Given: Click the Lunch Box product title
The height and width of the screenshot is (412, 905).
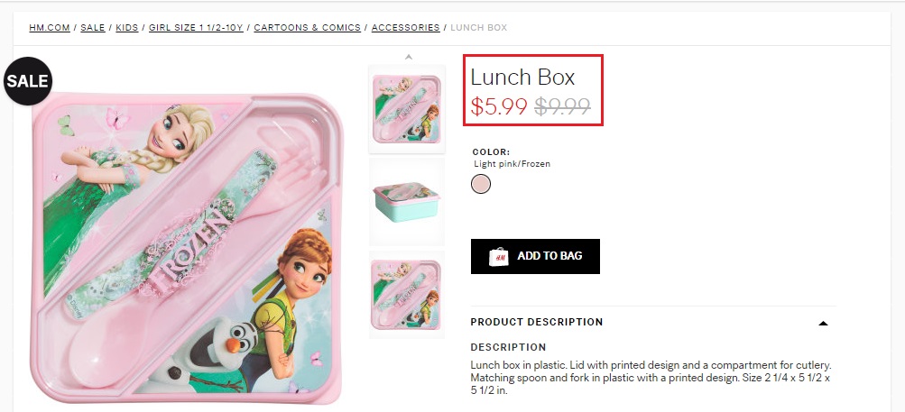Looking at the screenshot, I should (x=522, y=78).
